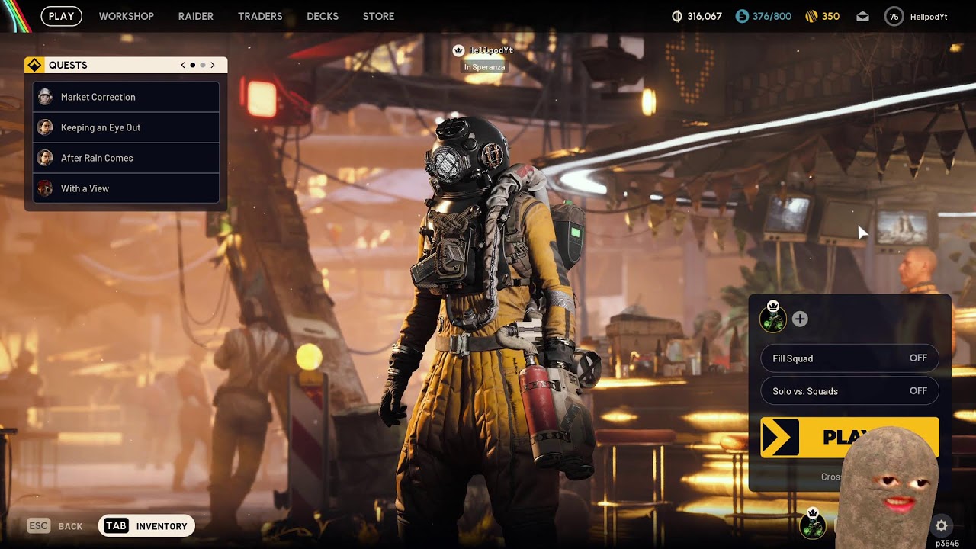Click the yellow diamond Quests panel icon

tap(34, 65)
